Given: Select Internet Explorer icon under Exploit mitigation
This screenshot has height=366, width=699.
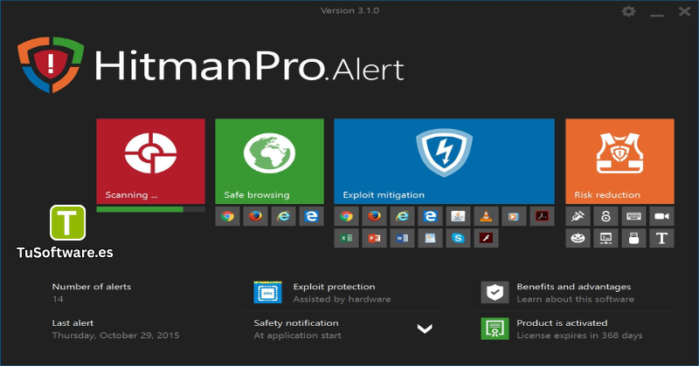Looking at the screenshot, I should (x=402, y=217).
